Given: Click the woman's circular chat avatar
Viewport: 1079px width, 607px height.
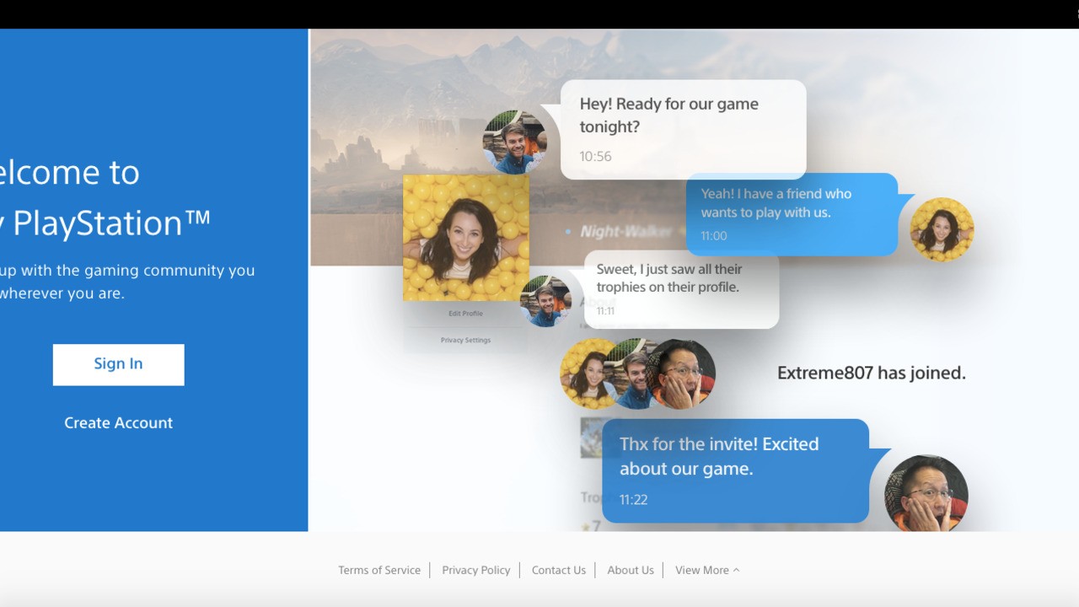Looking at the screenshot, I should pos(940,228).
